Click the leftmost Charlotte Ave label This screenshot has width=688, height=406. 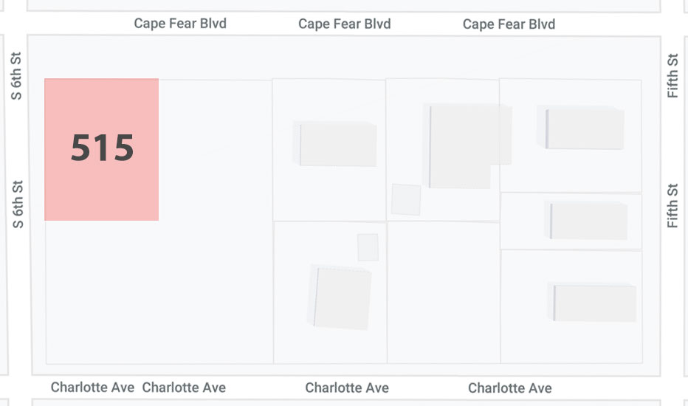click(92, 387)
